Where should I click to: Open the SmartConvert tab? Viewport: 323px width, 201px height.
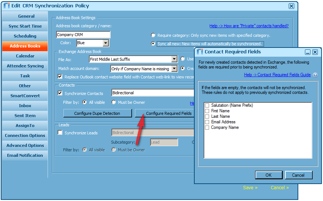click(x=25, y=96)
